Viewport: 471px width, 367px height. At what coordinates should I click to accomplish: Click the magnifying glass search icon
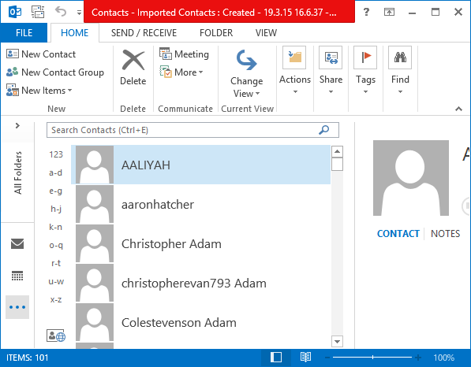[x=323, y=130]
